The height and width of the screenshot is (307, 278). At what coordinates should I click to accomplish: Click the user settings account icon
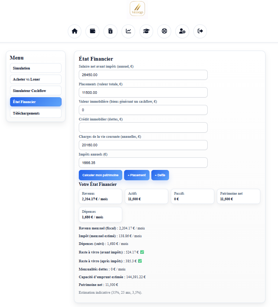click(x=182, y=31)
